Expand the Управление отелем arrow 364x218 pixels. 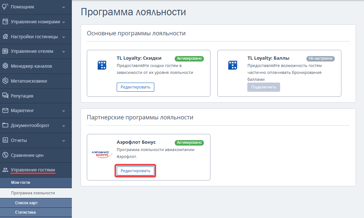tap(63, 52)
